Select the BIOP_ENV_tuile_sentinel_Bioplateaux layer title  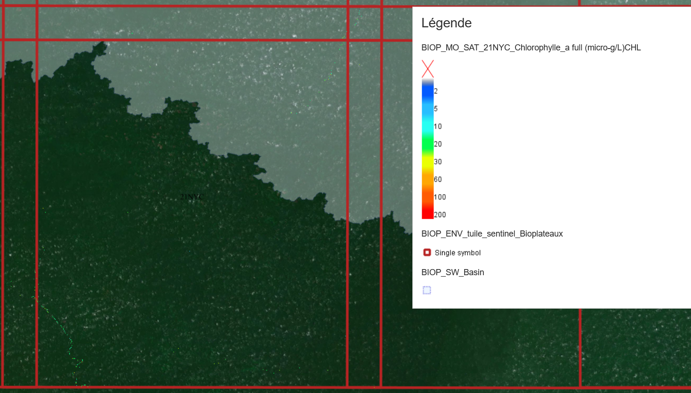(x=492, y=234)
